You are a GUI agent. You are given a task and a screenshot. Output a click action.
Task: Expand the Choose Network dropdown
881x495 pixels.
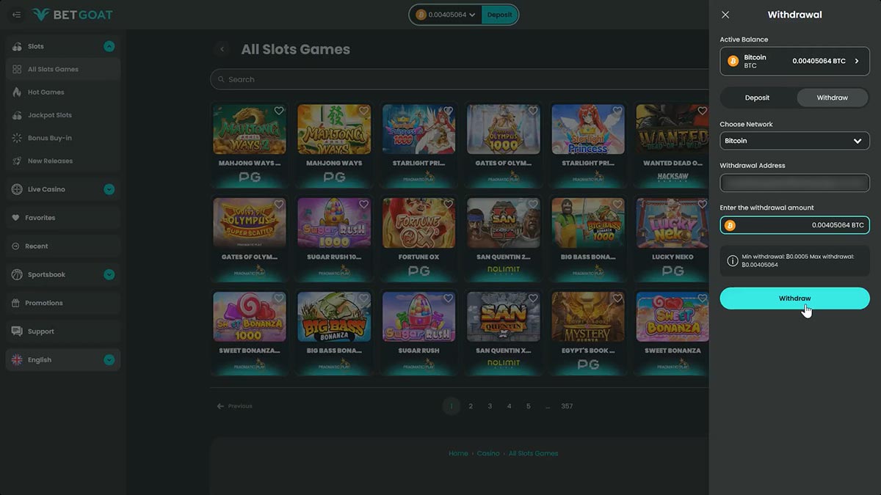794,141
